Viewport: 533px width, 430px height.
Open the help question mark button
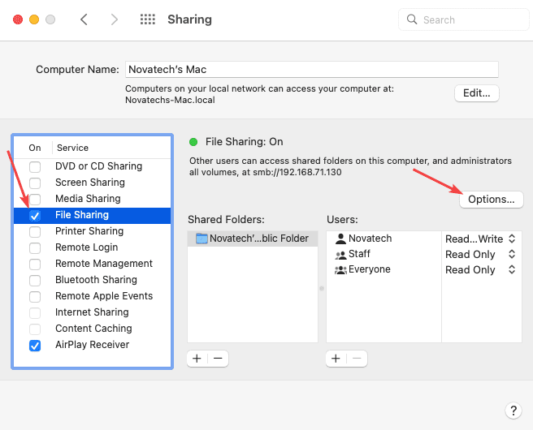[513, 411]
